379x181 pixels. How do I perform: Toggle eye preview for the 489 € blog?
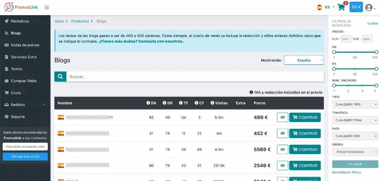click(282, 117)
